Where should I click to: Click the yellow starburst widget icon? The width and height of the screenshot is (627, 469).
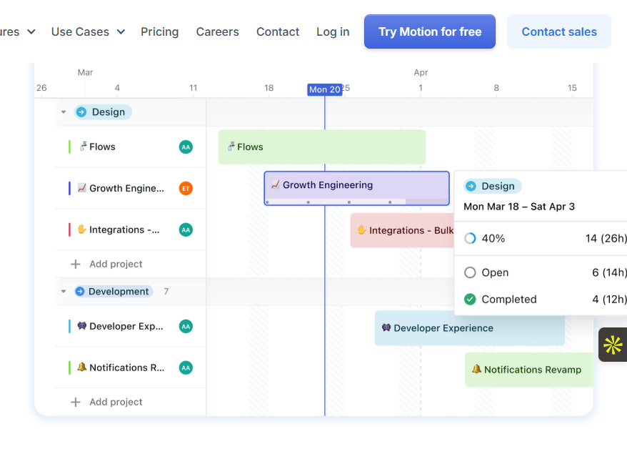[x=613, y=345]
